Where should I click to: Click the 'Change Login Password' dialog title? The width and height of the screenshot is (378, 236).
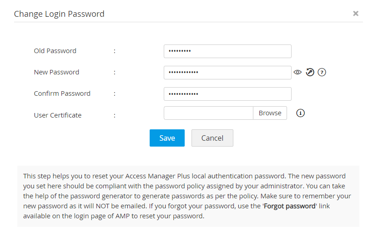[x=59, y=14]
